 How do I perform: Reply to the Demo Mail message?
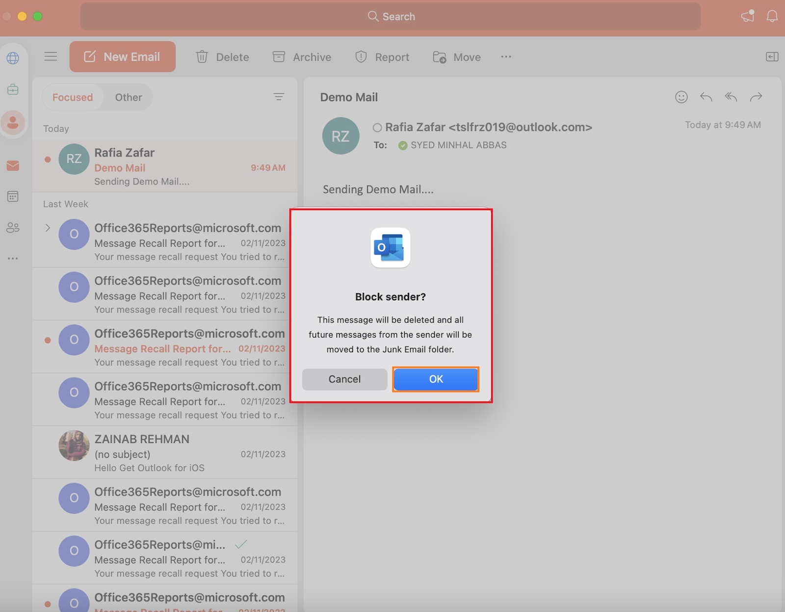click(x=706, y=97)
